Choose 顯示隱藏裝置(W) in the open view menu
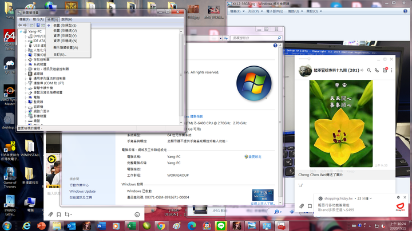Viewport: 412px width, 231px height. tap(66, 48)
